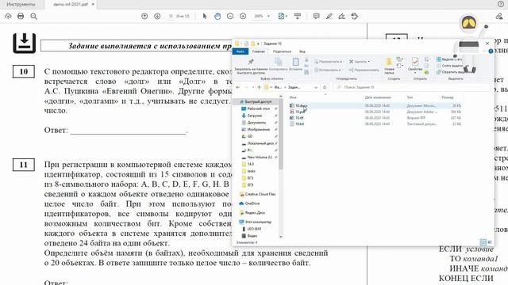Open the Вид ribbon tab in Explorer

pos(302,51)
